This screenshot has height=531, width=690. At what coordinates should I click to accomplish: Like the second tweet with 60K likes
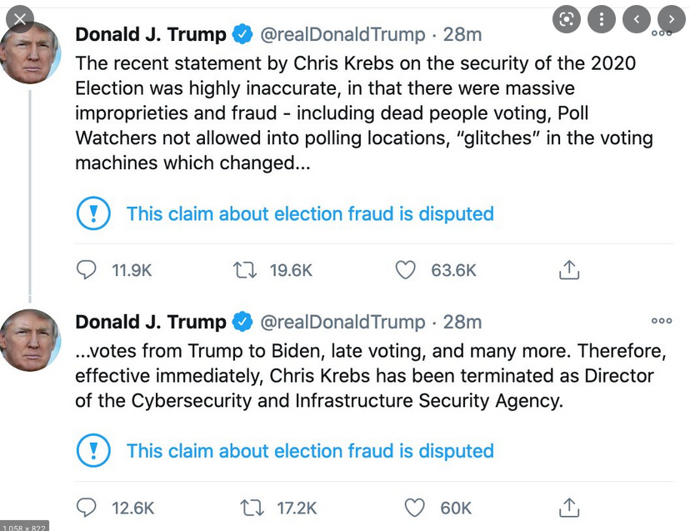[414, 508]
